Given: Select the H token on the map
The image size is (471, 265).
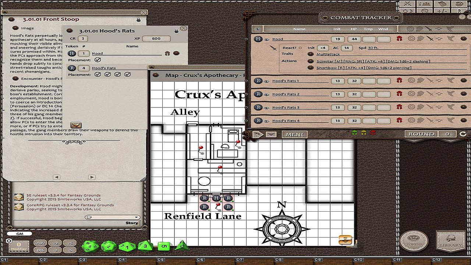Looking at the screenshot, I should pyautogui.click(x=216, y=198).
